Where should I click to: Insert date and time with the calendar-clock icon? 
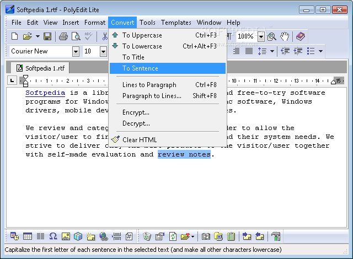pos(15,236)
